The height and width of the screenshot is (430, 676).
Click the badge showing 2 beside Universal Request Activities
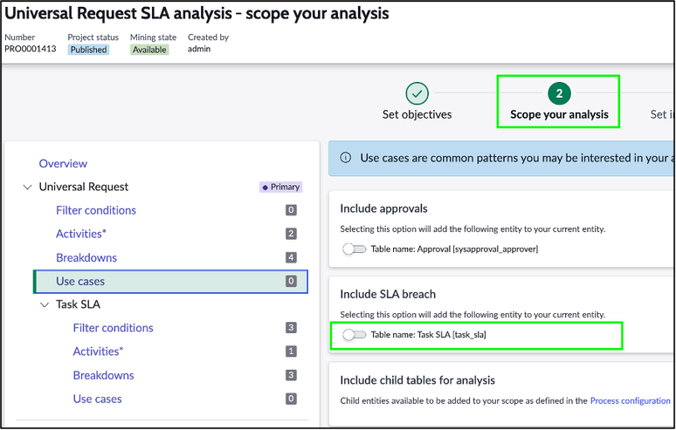click(x=291, y=234)
